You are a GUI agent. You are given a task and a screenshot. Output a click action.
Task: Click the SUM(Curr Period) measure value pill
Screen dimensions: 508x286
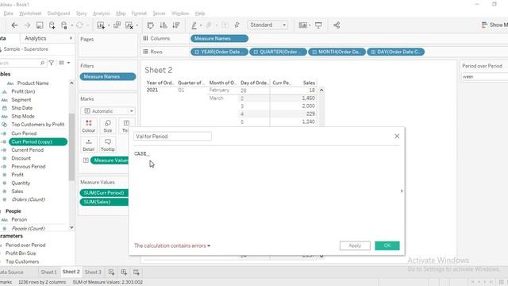(x=104, y=192)
